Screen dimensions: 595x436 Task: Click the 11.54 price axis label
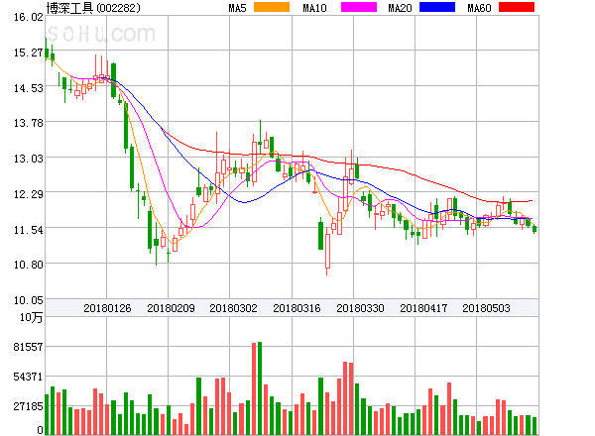click(29, 230)
